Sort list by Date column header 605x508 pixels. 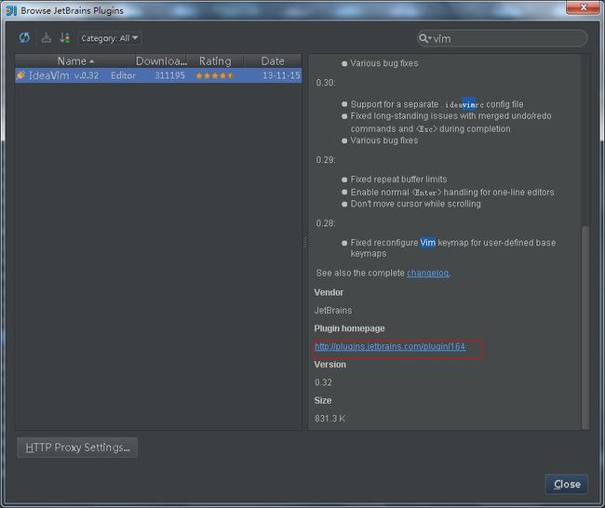[x=273, y=61]
